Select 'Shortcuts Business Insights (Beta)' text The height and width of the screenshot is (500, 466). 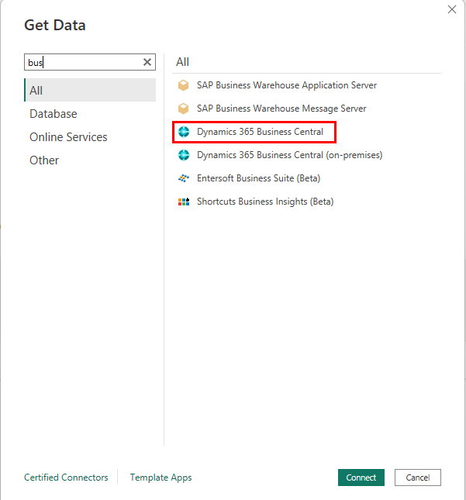click(x=265, y=202)
